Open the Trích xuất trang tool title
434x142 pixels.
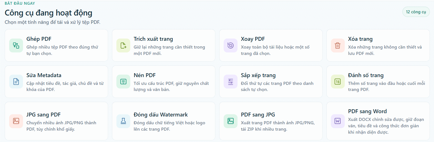tap(153, 39)
